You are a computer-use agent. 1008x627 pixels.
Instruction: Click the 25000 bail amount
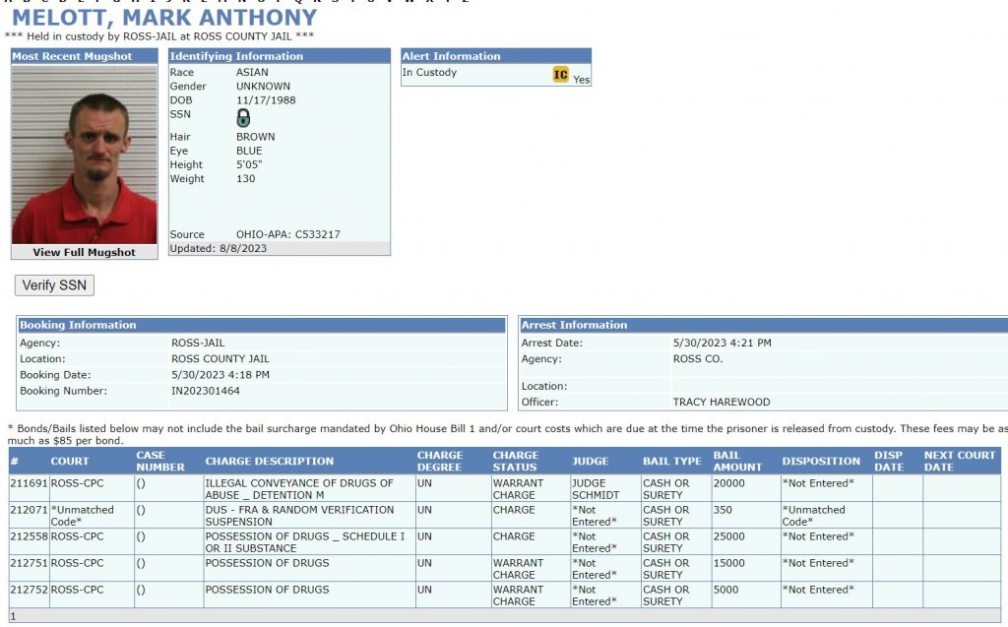[729, 536]
